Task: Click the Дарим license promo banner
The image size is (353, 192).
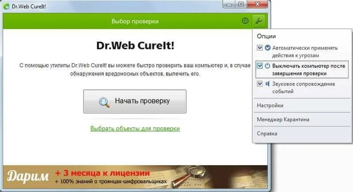Action: point(135,177)
